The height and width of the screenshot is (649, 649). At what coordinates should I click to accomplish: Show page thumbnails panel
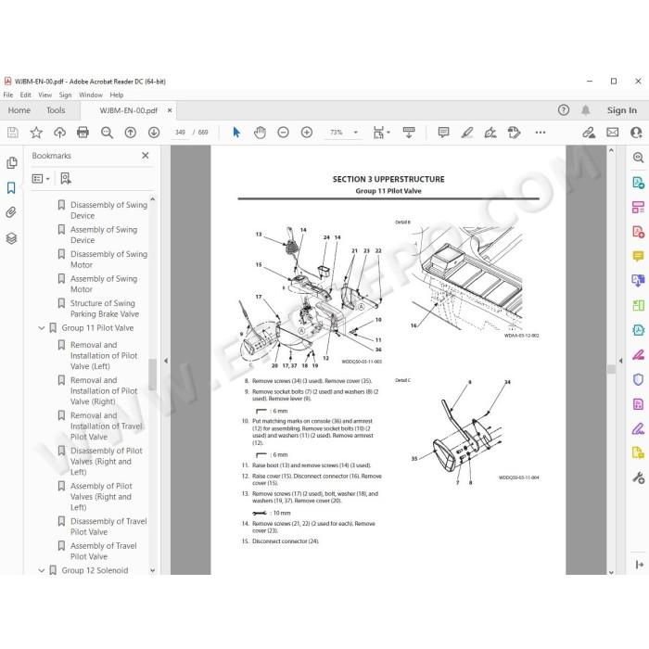click(11, 162)
